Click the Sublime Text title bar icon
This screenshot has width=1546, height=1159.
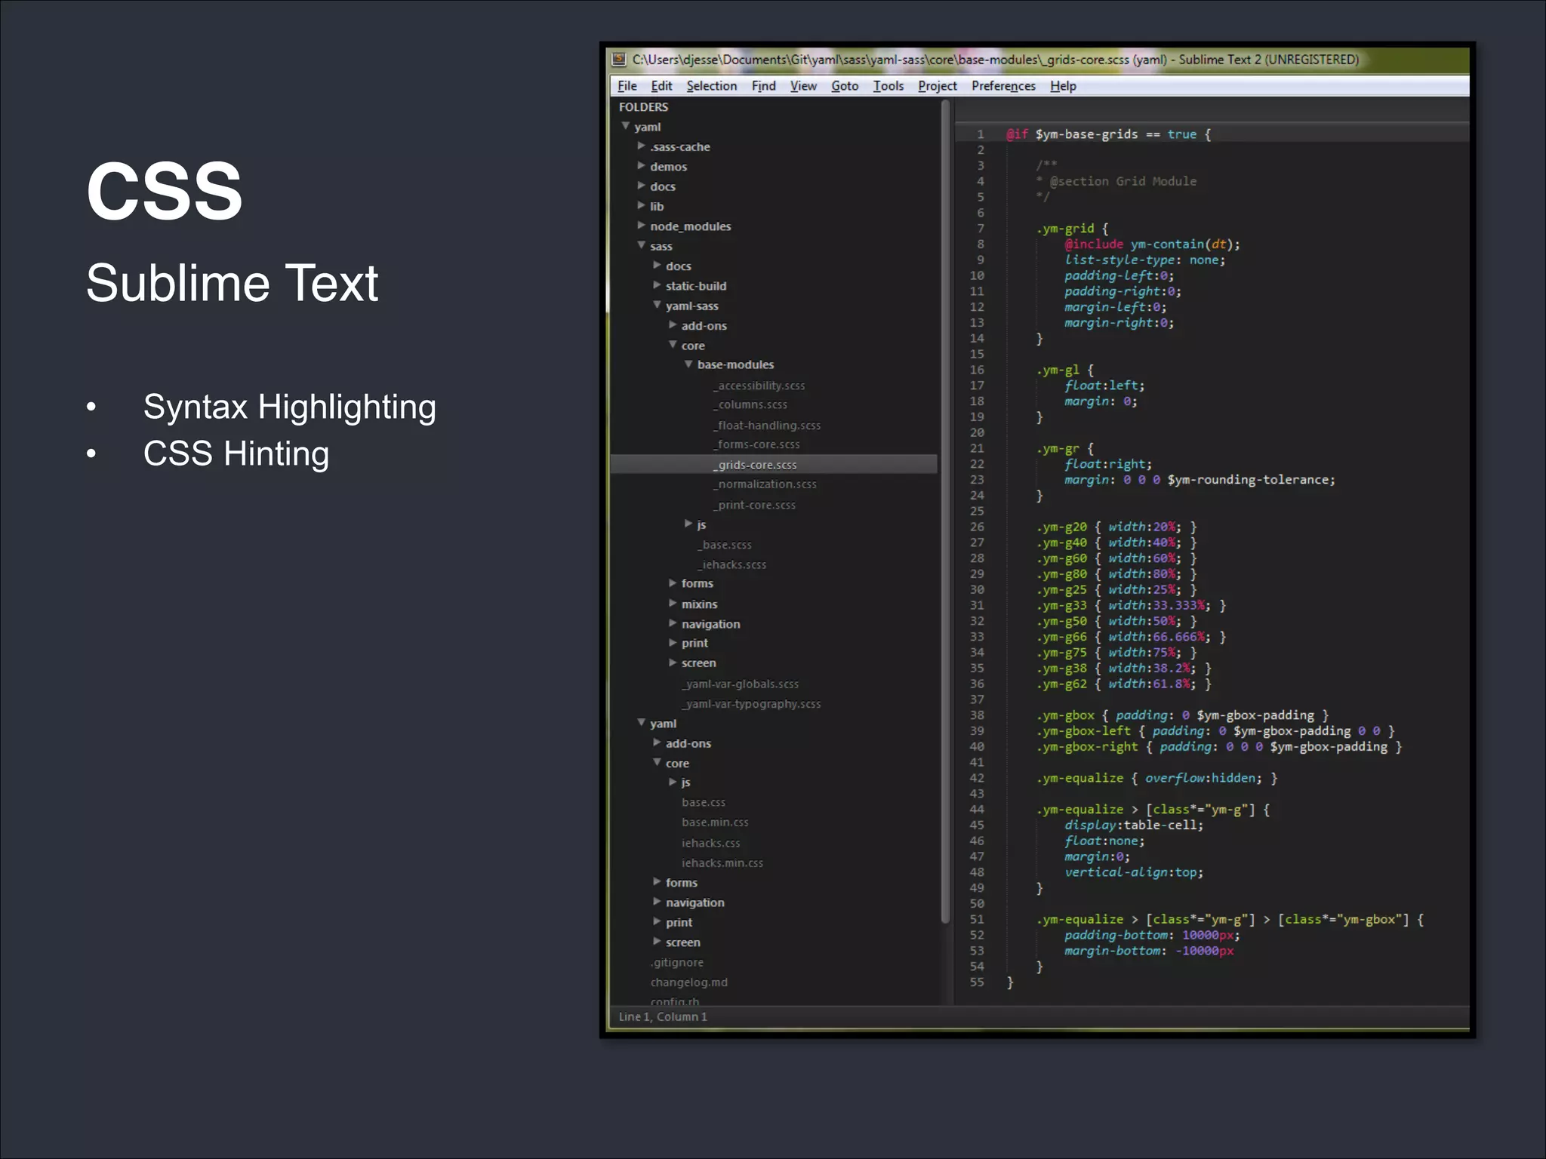[619, 59]
